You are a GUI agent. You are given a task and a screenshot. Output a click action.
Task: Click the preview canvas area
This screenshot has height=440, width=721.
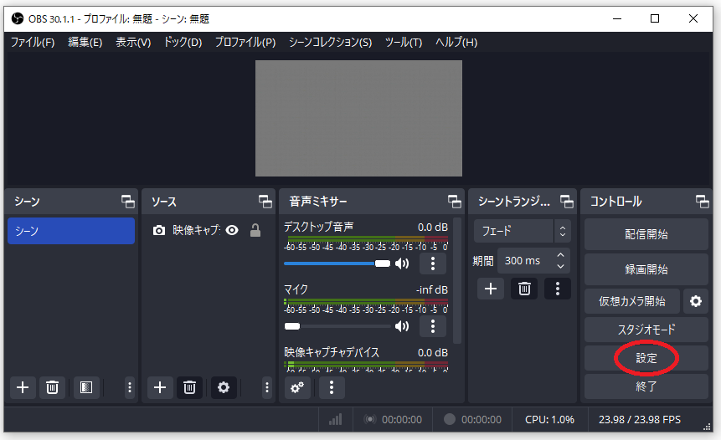click(358, 118)
